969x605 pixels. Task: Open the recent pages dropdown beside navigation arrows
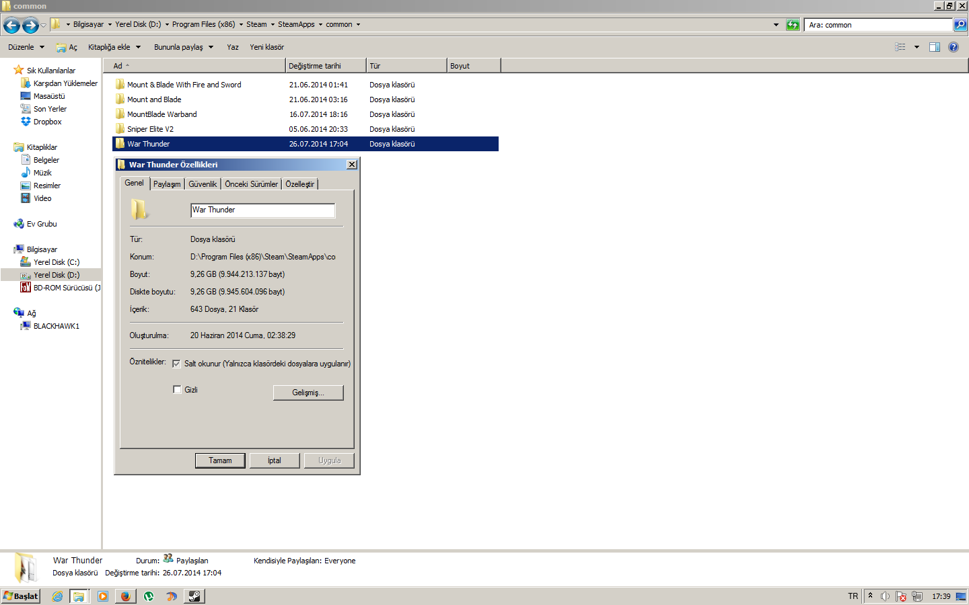tap(44, 26)
